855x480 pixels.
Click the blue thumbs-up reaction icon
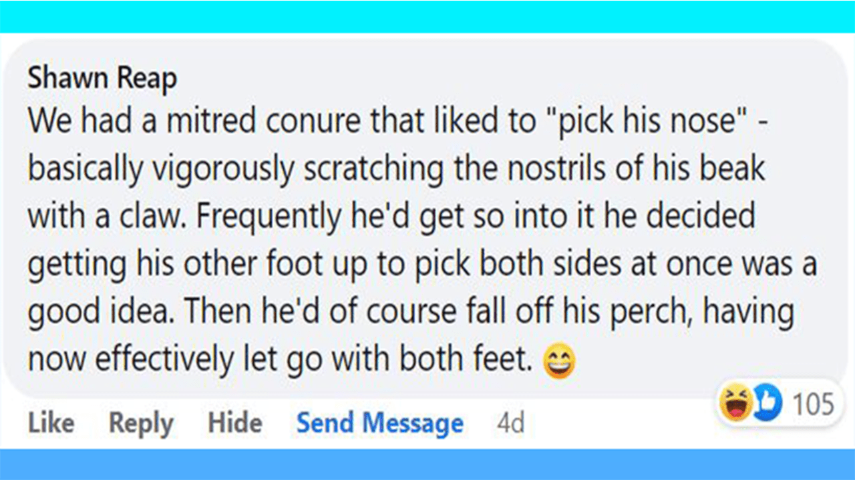click(x=765, y=405)
